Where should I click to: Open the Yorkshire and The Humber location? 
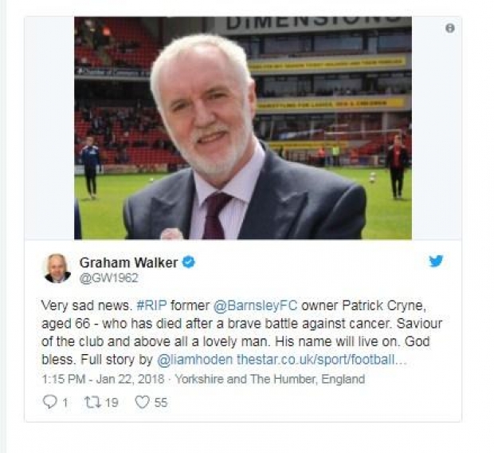coord(270,379)
